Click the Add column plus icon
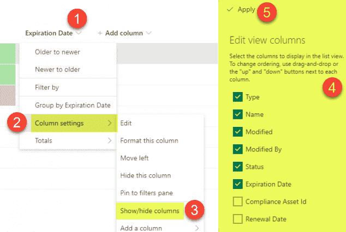This screenshot has height=232, width=346. pos(100,33)
